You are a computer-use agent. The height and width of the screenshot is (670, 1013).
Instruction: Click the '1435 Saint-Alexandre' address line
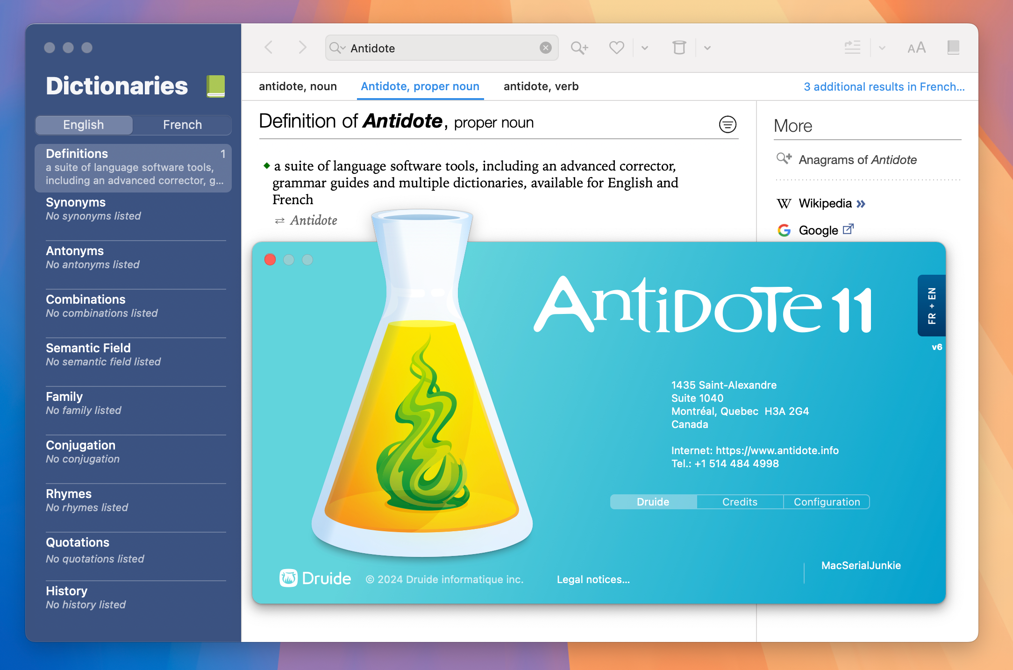724,385
